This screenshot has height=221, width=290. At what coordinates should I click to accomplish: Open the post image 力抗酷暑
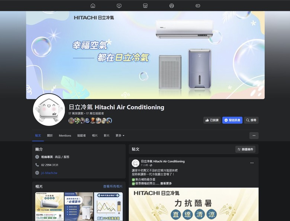click(x=194, y=204)
